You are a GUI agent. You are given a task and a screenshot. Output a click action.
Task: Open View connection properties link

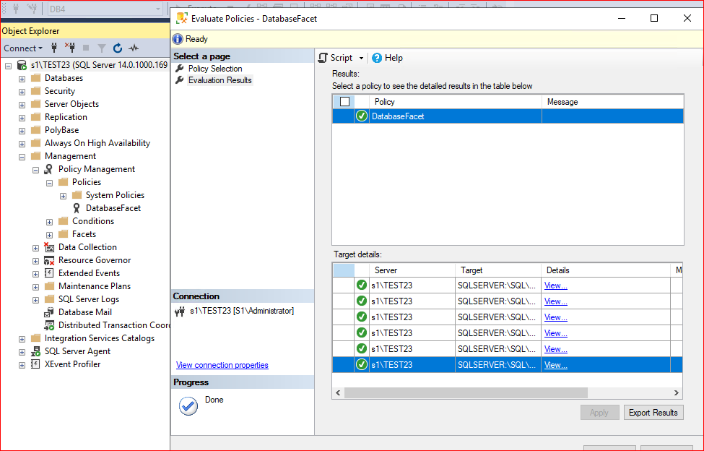tap(222, 365)
